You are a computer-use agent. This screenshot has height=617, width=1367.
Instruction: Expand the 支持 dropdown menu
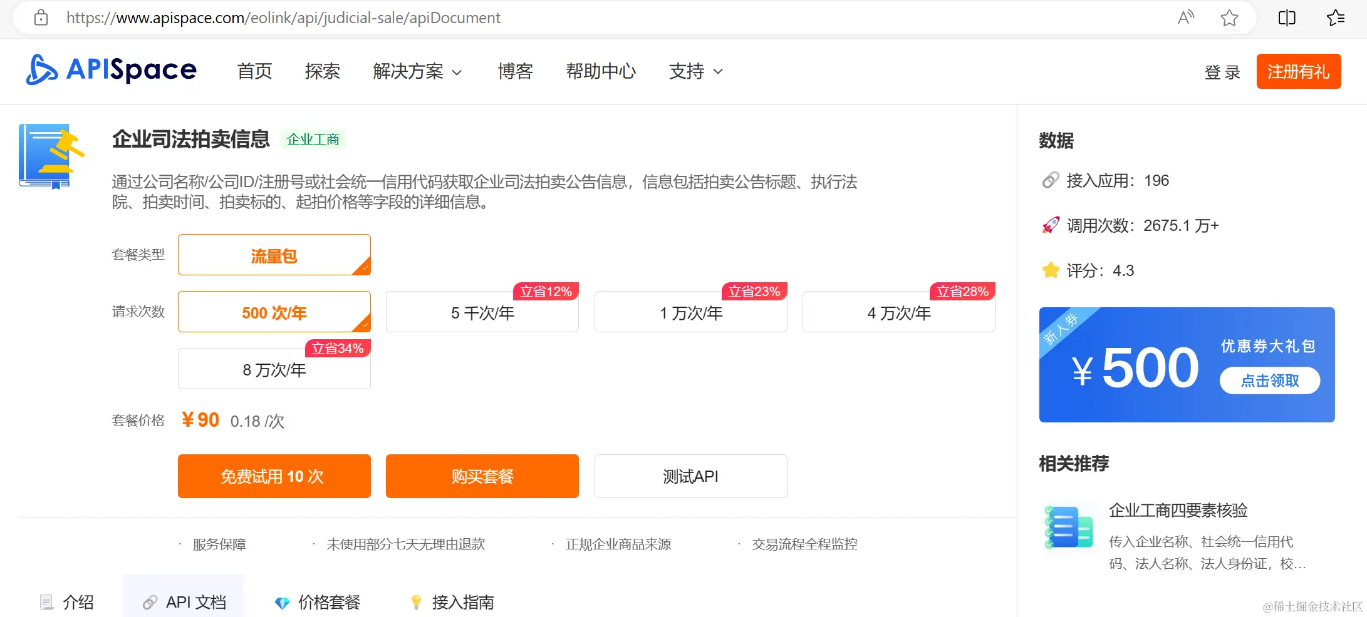pos(696,71)
